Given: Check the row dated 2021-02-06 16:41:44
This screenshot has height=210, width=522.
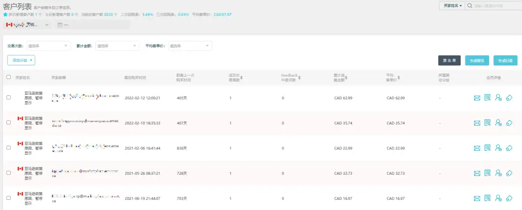Looking at the screenshot, I should pos(9,148).
